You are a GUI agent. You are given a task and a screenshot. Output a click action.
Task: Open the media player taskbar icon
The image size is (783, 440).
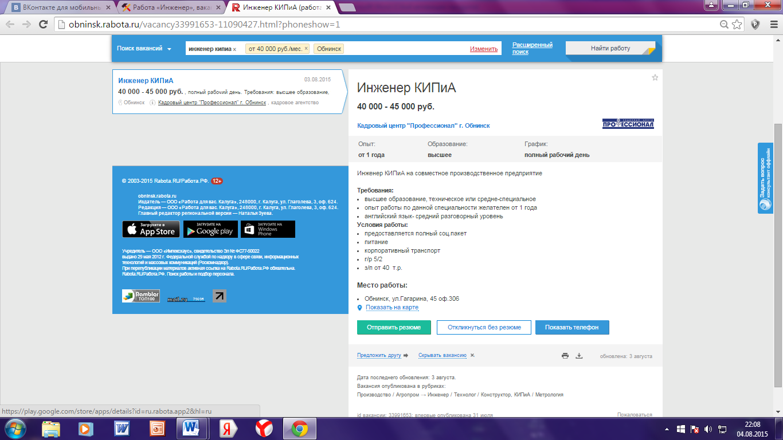coord(87,429)
